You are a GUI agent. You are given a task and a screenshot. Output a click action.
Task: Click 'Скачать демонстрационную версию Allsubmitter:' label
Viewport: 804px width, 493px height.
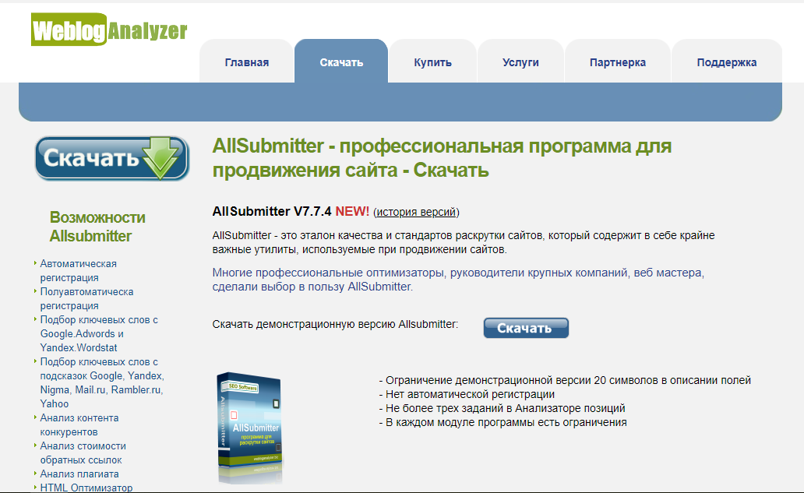click(335, 325)
